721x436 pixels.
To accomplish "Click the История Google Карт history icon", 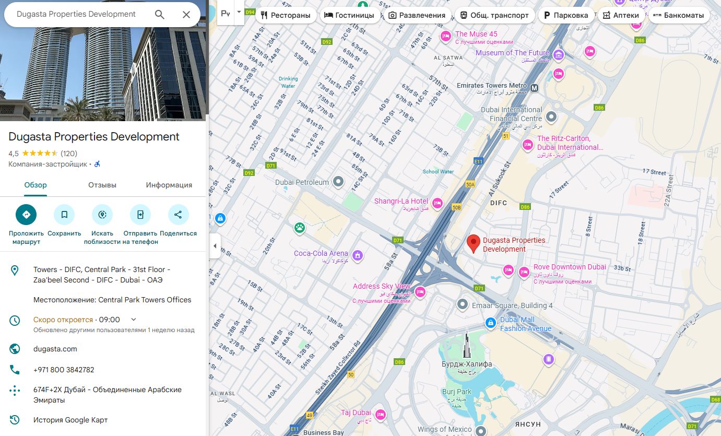I will pyautogui.click(x=15, y=420).
